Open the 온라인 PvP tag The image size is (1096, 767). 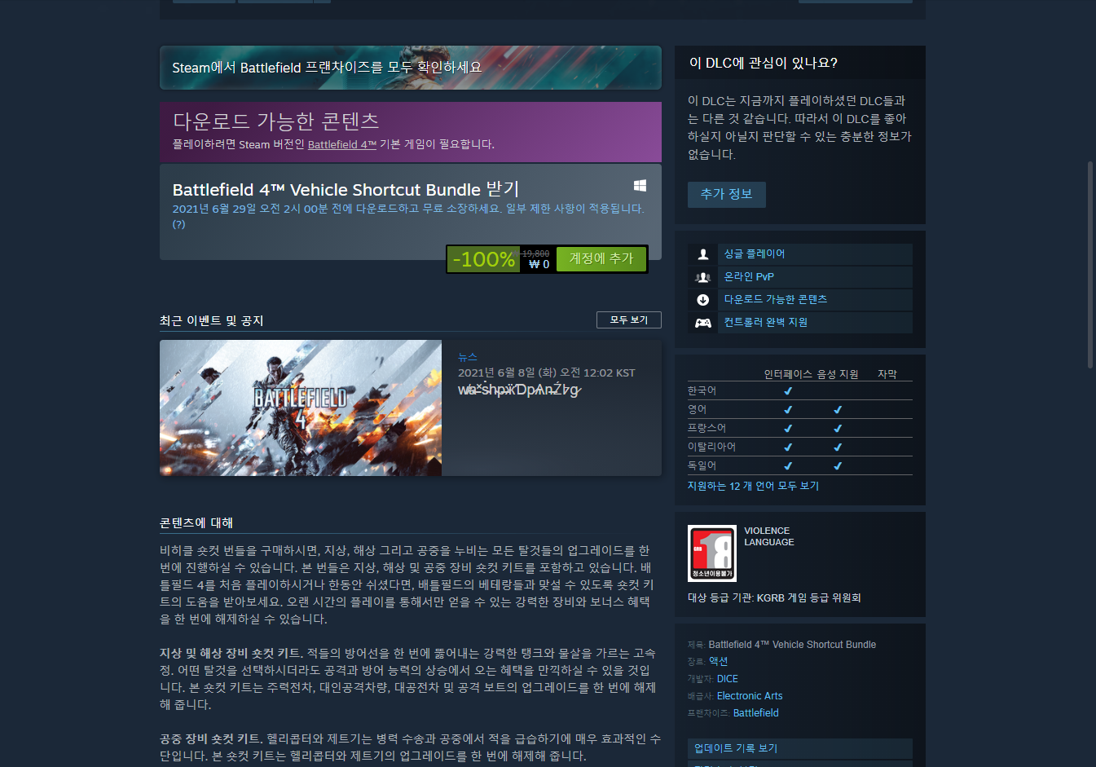pos(749,277)
